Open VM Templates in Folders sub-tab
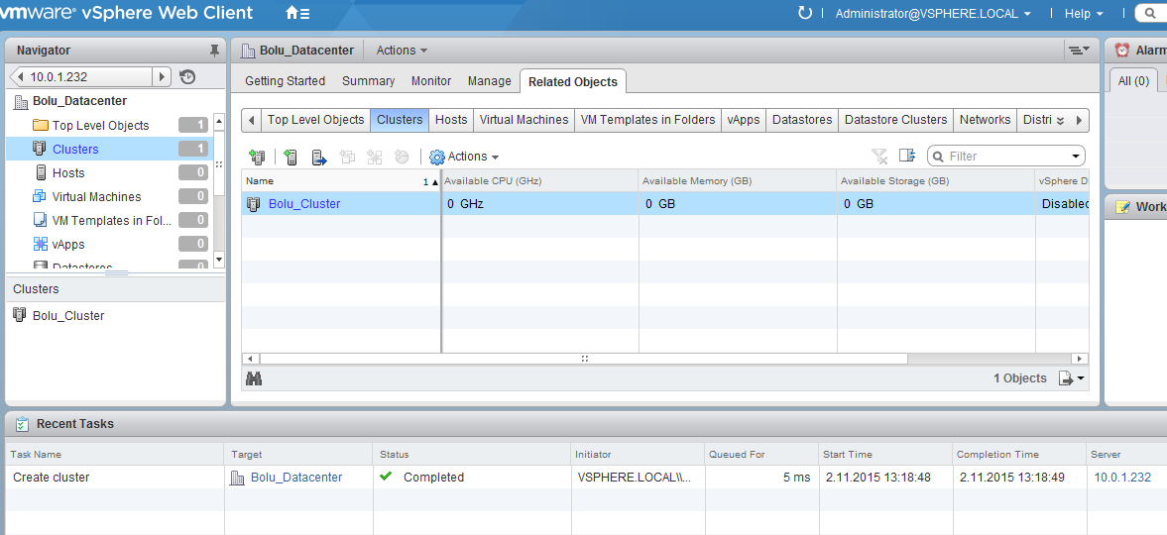This screenshot has width=1167, height=535. coord(647,120)
